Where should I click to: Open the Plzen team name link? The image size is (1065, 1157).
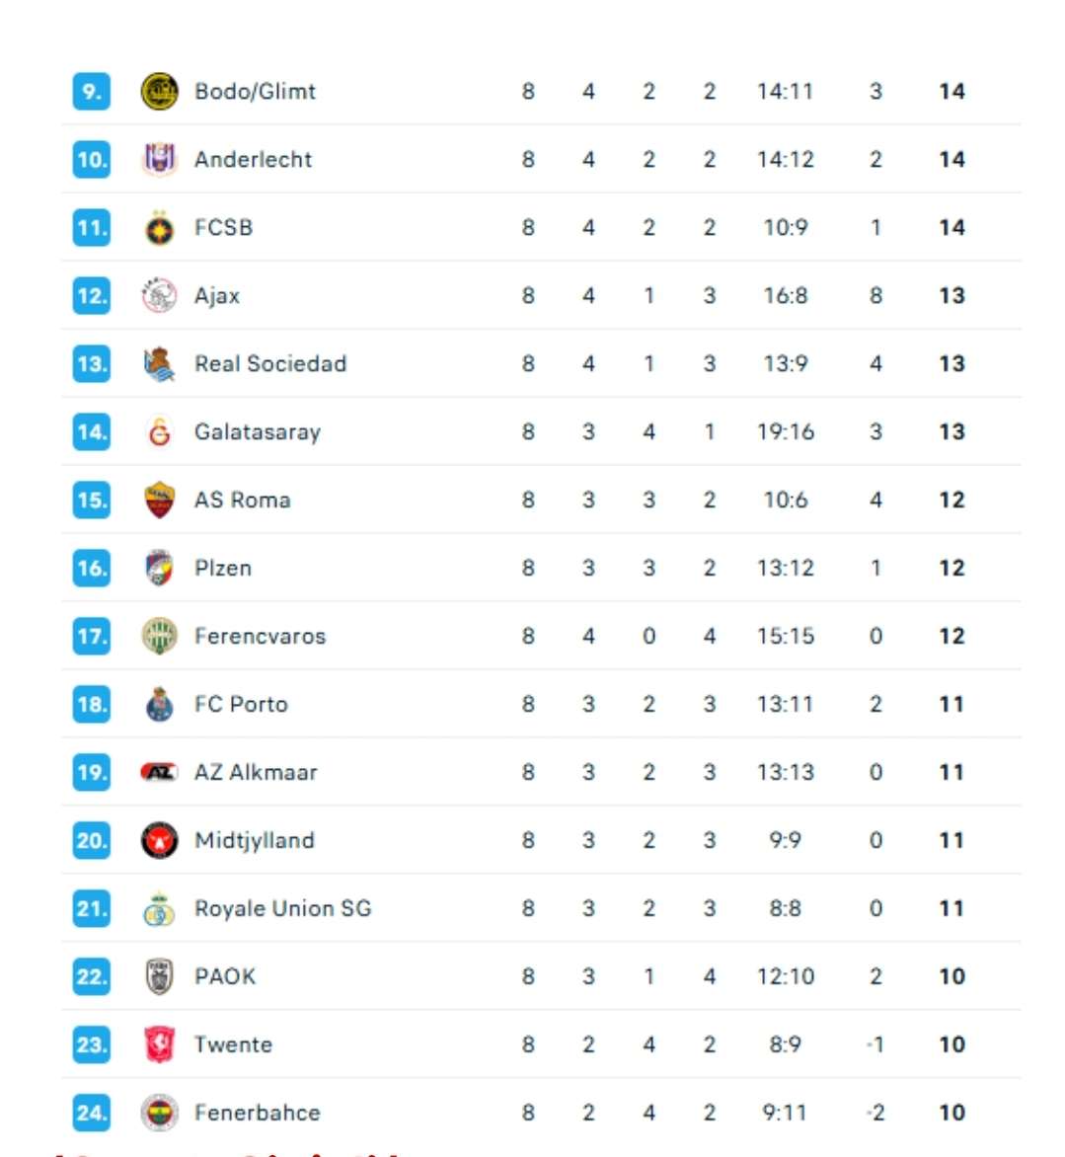[x=223, y=569]
